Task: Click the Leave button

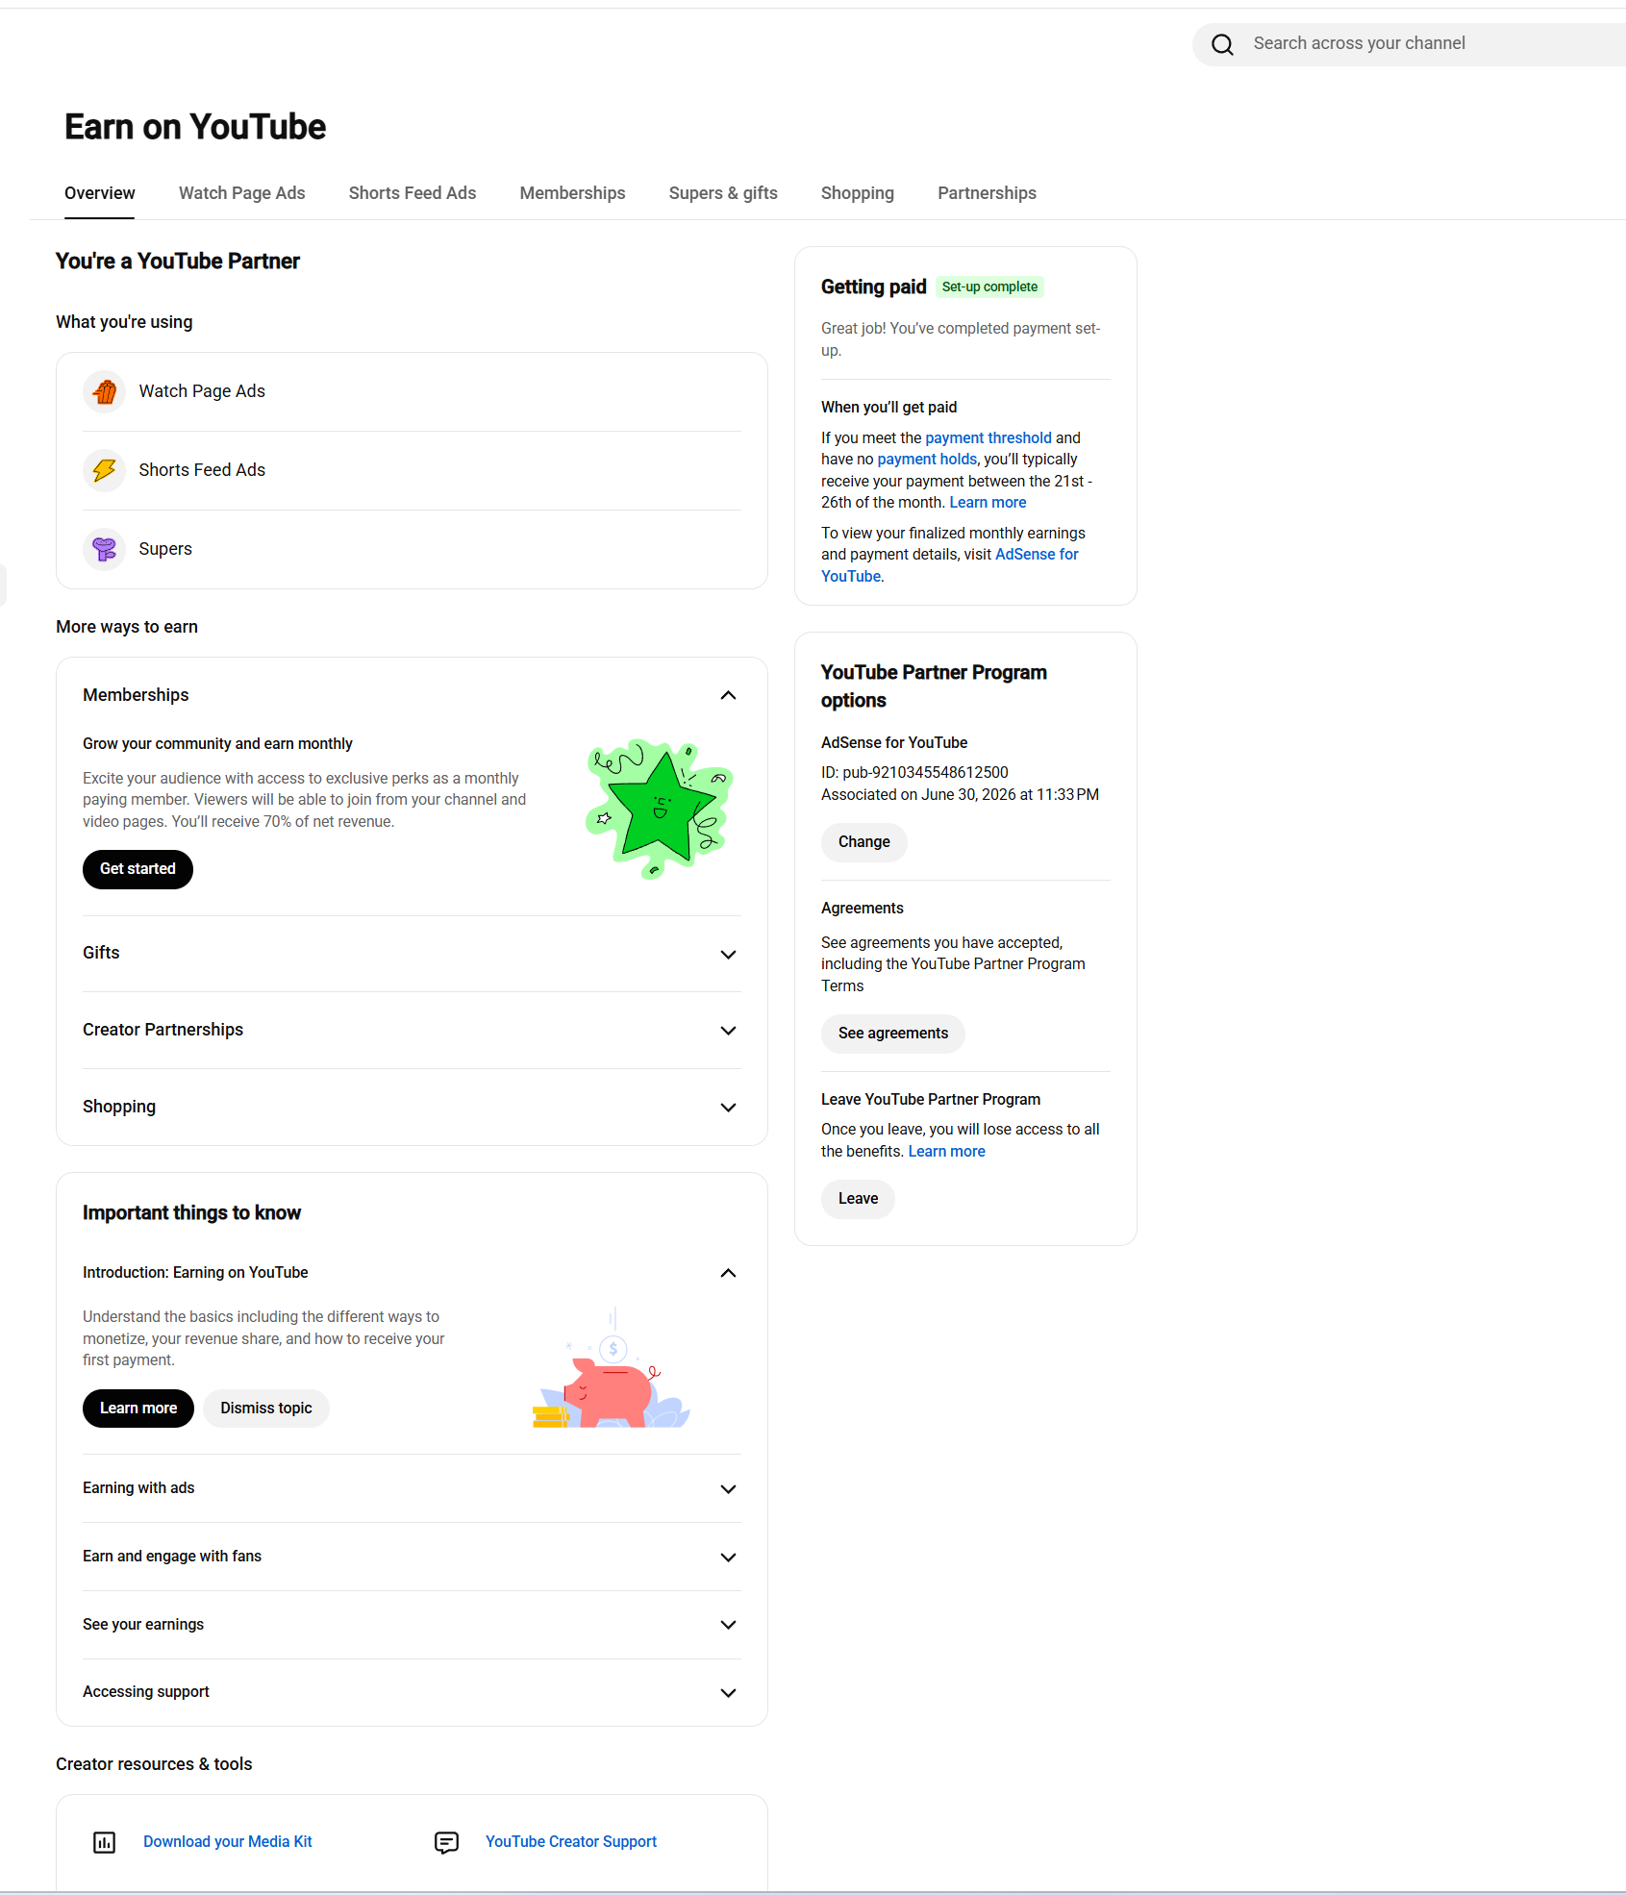Action: (x=858, y=1199)
